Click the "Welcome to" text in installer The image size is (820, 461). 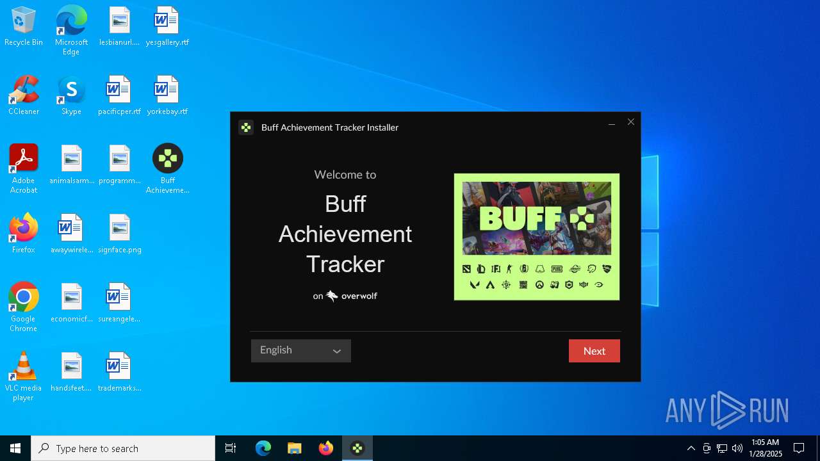coord(345,174)
